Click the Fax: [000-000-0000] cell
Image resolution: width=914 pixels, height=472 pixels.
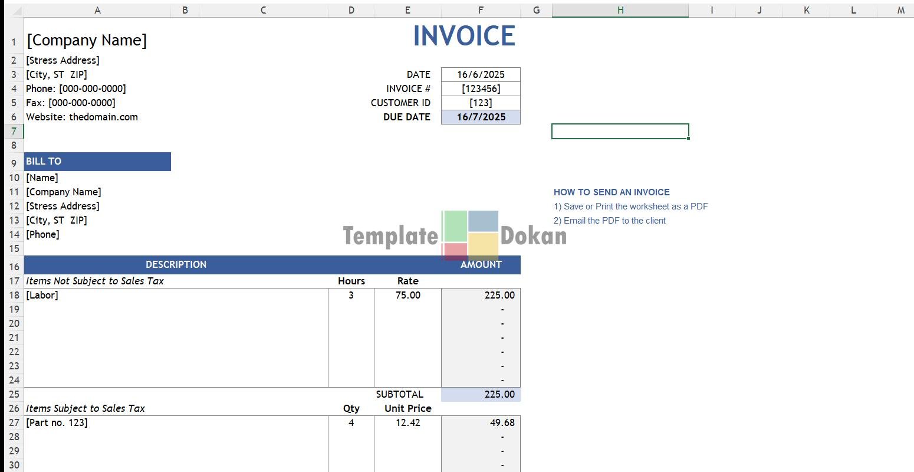71,103
